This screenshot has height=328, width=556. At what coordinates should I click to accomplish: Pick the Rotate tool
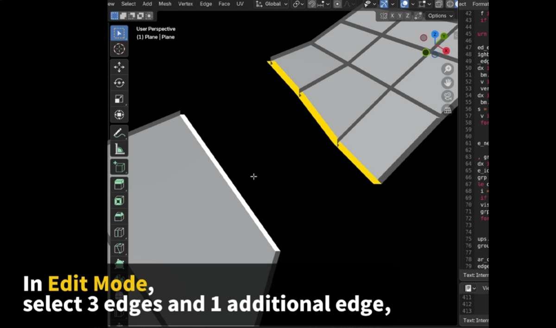[x=119, y=83]
